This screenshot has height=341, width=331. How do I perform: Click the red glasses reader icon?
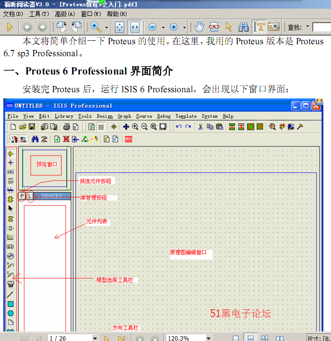(x=214, y=27)
